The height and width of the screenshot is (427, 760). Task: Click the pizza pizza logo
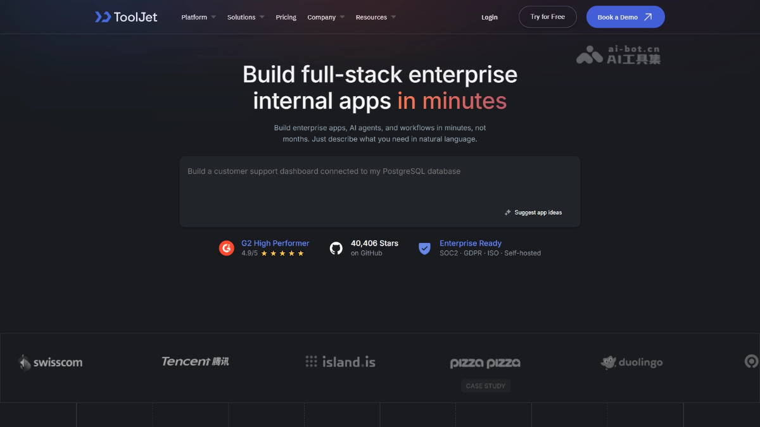point(485,363)
